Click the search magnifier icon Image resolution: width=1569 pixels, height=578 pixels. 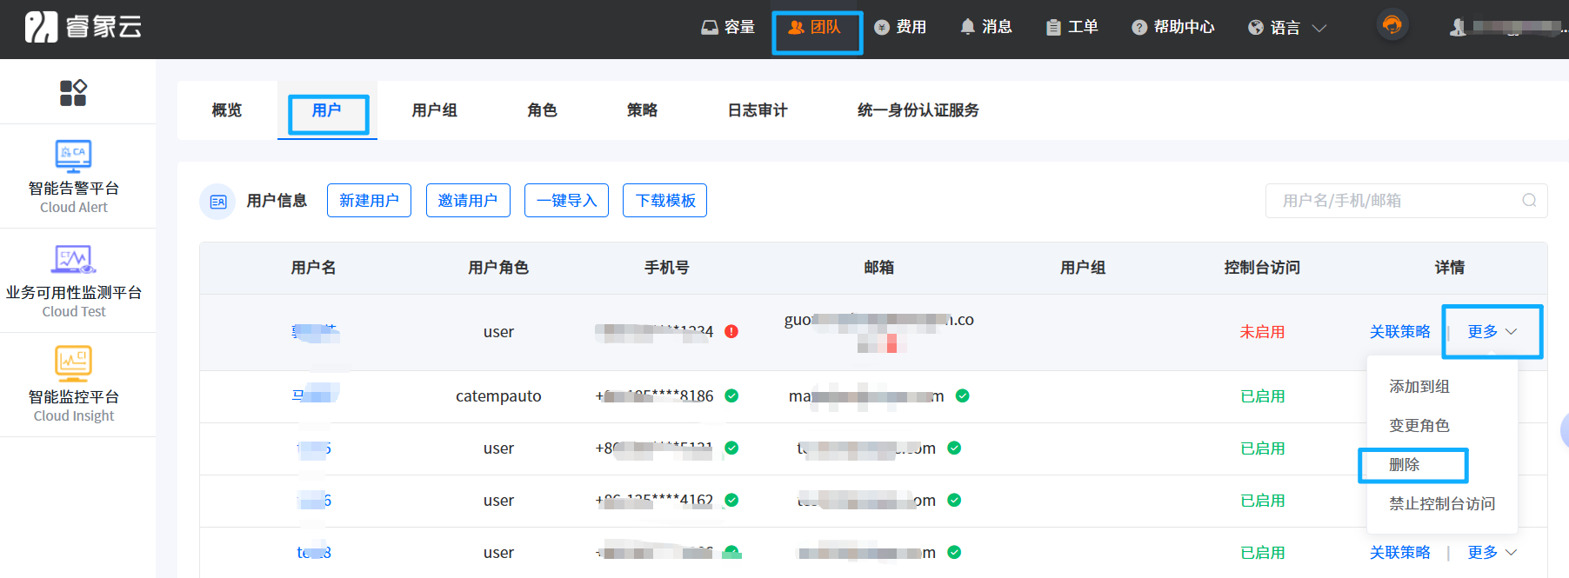click(1529, 201)
